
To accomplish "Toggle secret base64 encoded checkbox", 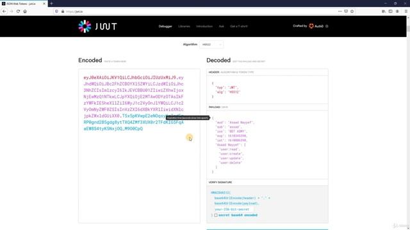I will (x=216, y=215).
